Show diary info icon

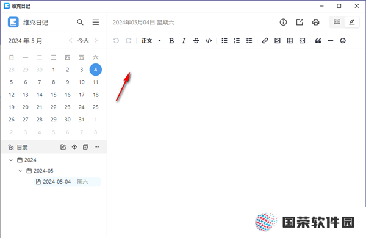283,22
